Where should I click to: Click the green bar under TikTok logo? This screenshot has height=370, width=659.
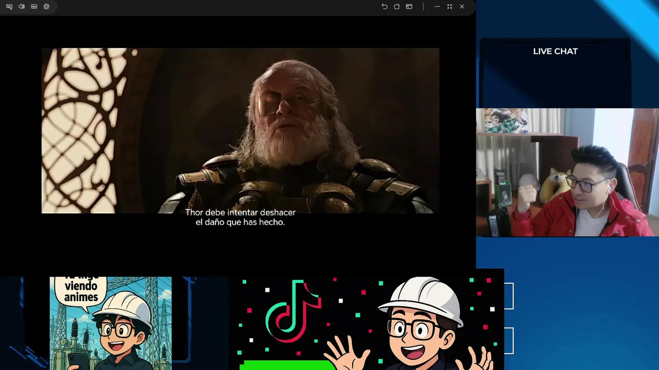pyautogui.click(x=287, y=365)
